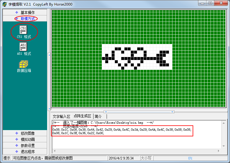Expand the 修改图像 section
Viewport: 230px width, 163px height.
tap(25, 133)
